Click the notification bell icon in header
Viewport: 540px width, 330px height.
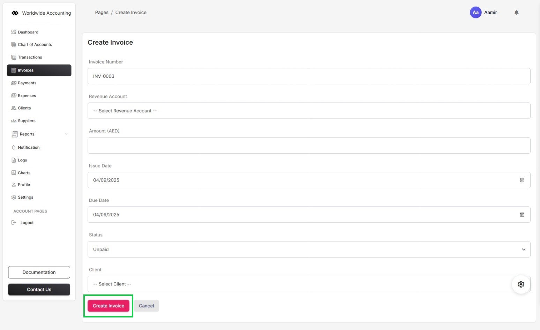(x=517, y=13)
